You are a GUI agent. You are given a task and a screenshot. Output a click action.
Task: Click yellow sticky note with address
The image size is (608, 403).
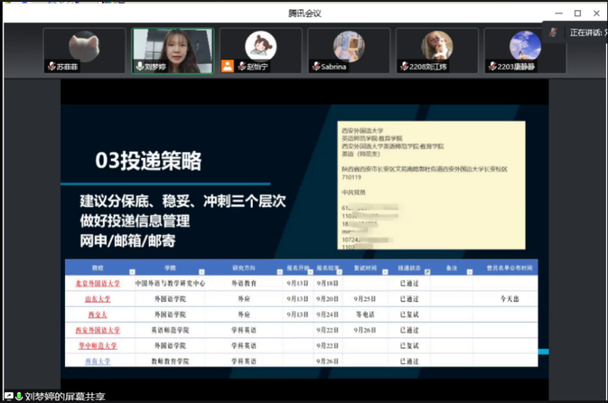point(430,185)
